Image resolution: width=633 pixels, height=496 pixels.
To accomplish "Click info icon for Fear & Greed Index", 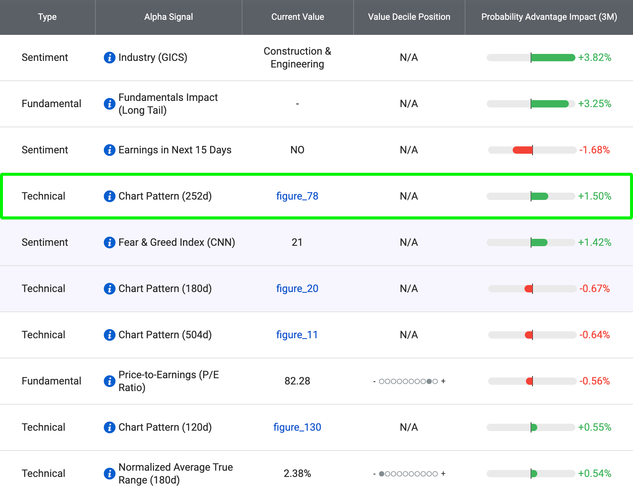I will coord(109,242).
